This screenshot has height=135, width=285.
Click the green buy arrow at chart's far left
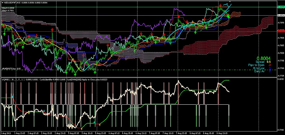click(x=4, y=33)
